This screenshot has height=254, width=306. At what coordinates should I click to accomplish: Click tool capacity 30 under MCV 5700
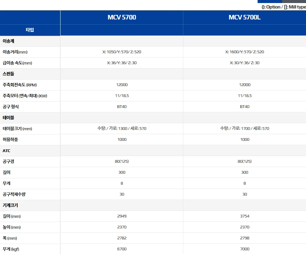(x=122, y=194)
